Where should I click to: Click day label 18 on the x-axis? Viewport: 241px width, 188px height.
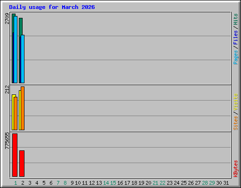point(134,183)
